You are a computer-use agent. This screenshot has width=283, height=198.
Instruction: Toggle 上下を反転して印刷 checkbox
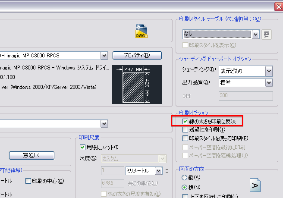tap(185, 196)
